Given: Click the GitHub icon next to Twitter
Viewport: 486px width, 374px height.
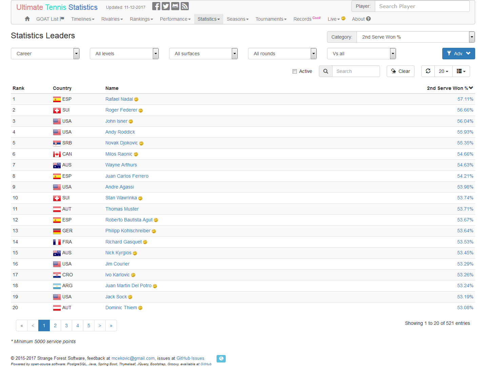Looking at the screenshot, I should [175, 6].
